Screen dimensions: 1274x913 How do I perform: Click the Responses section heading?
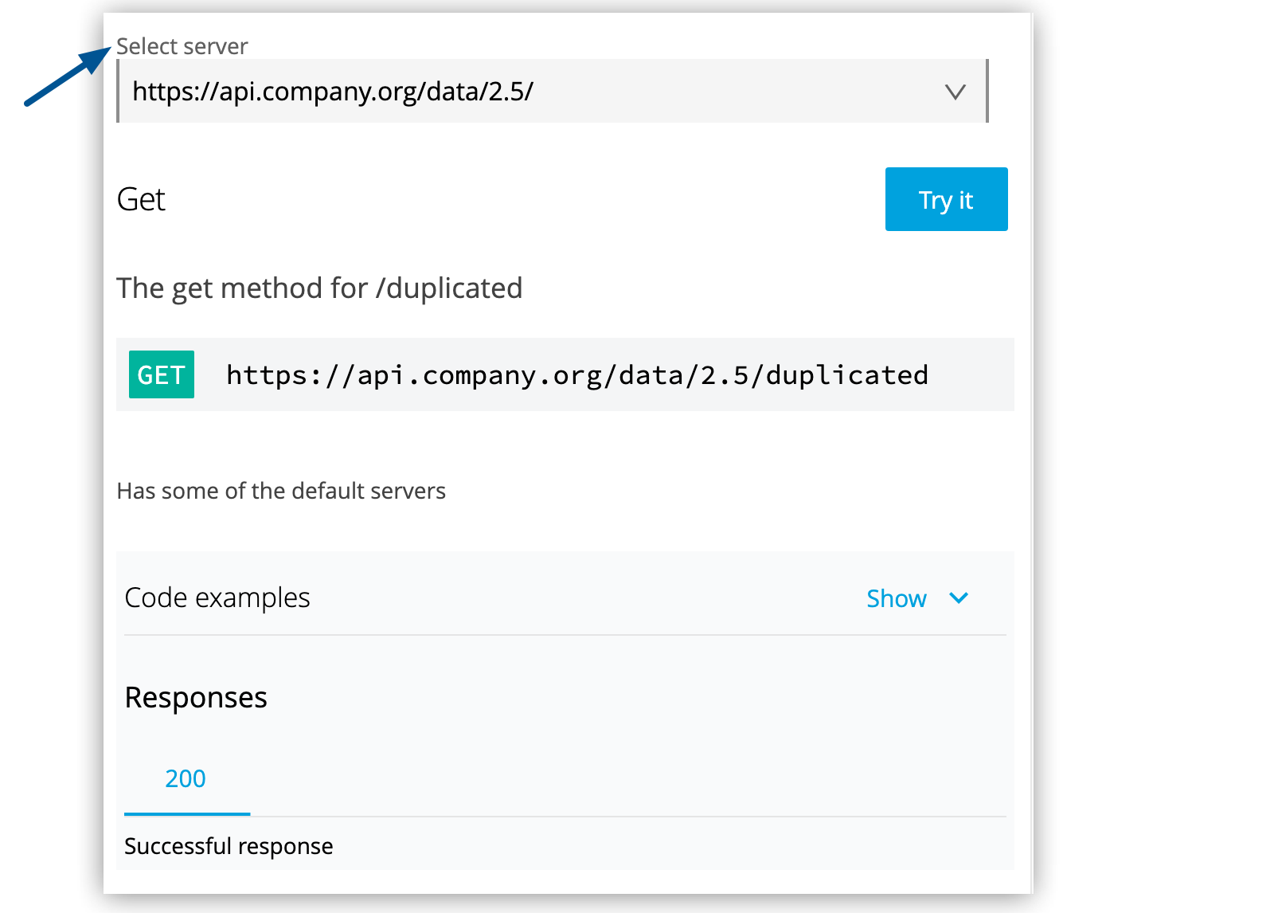click(195, 697)
